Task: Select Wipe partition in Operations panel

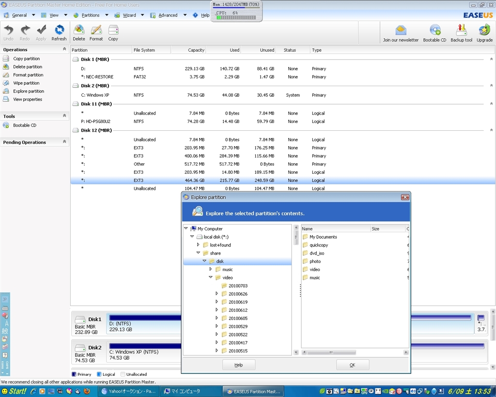Action: click(x=26, y=83)
